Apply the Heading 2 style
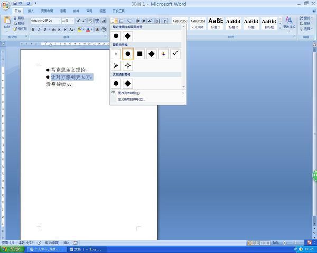The image size is (317, 253). click(234, 23)
